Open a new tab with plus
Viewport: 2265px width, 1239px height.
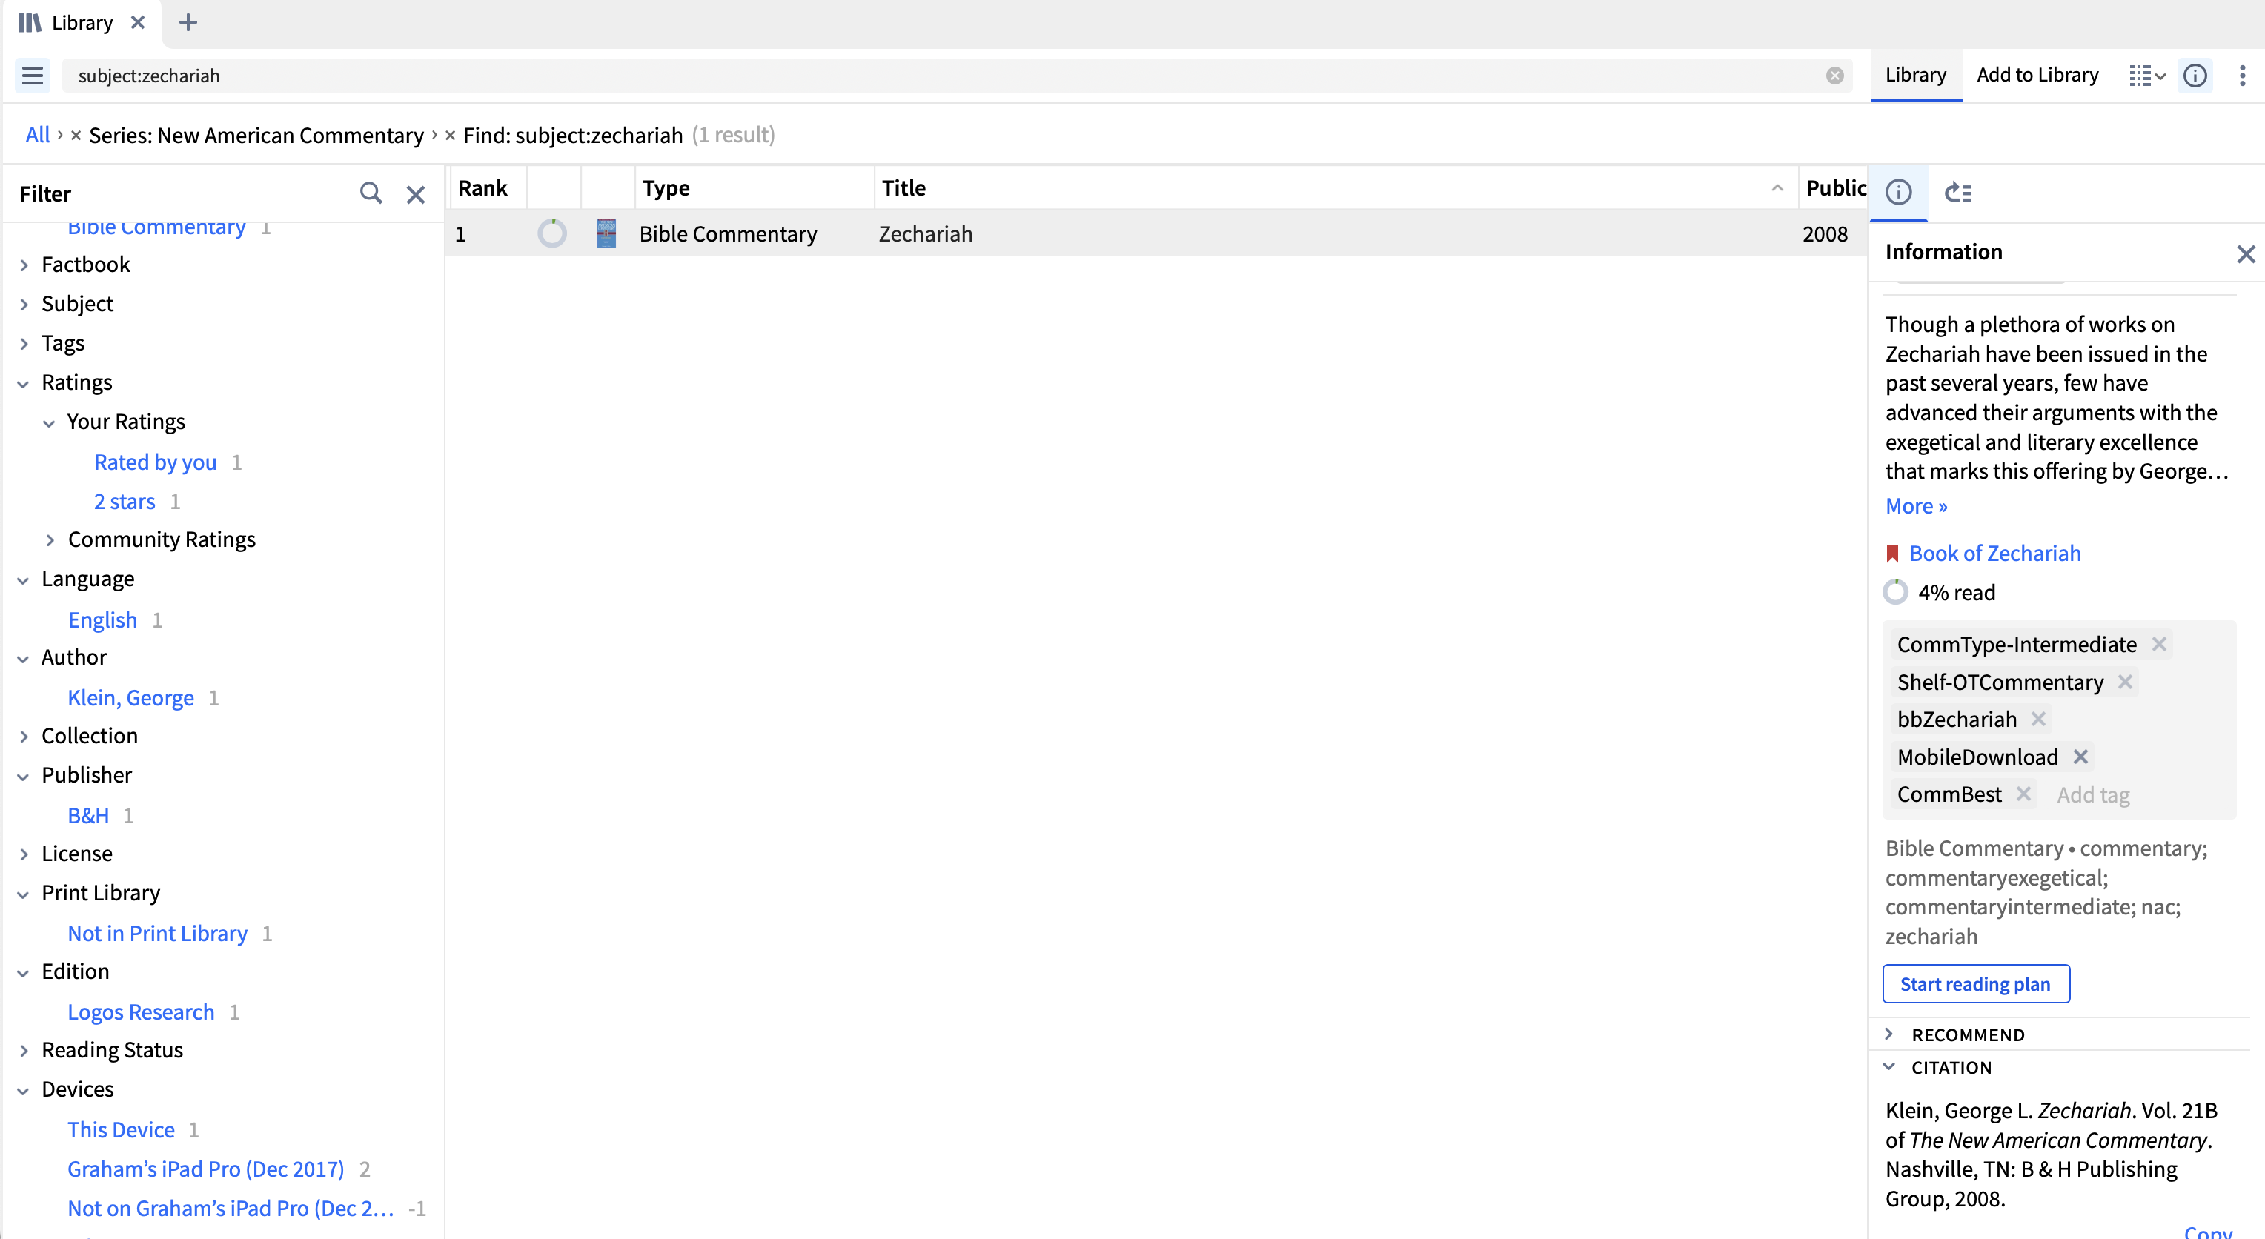tap(188, 23)
